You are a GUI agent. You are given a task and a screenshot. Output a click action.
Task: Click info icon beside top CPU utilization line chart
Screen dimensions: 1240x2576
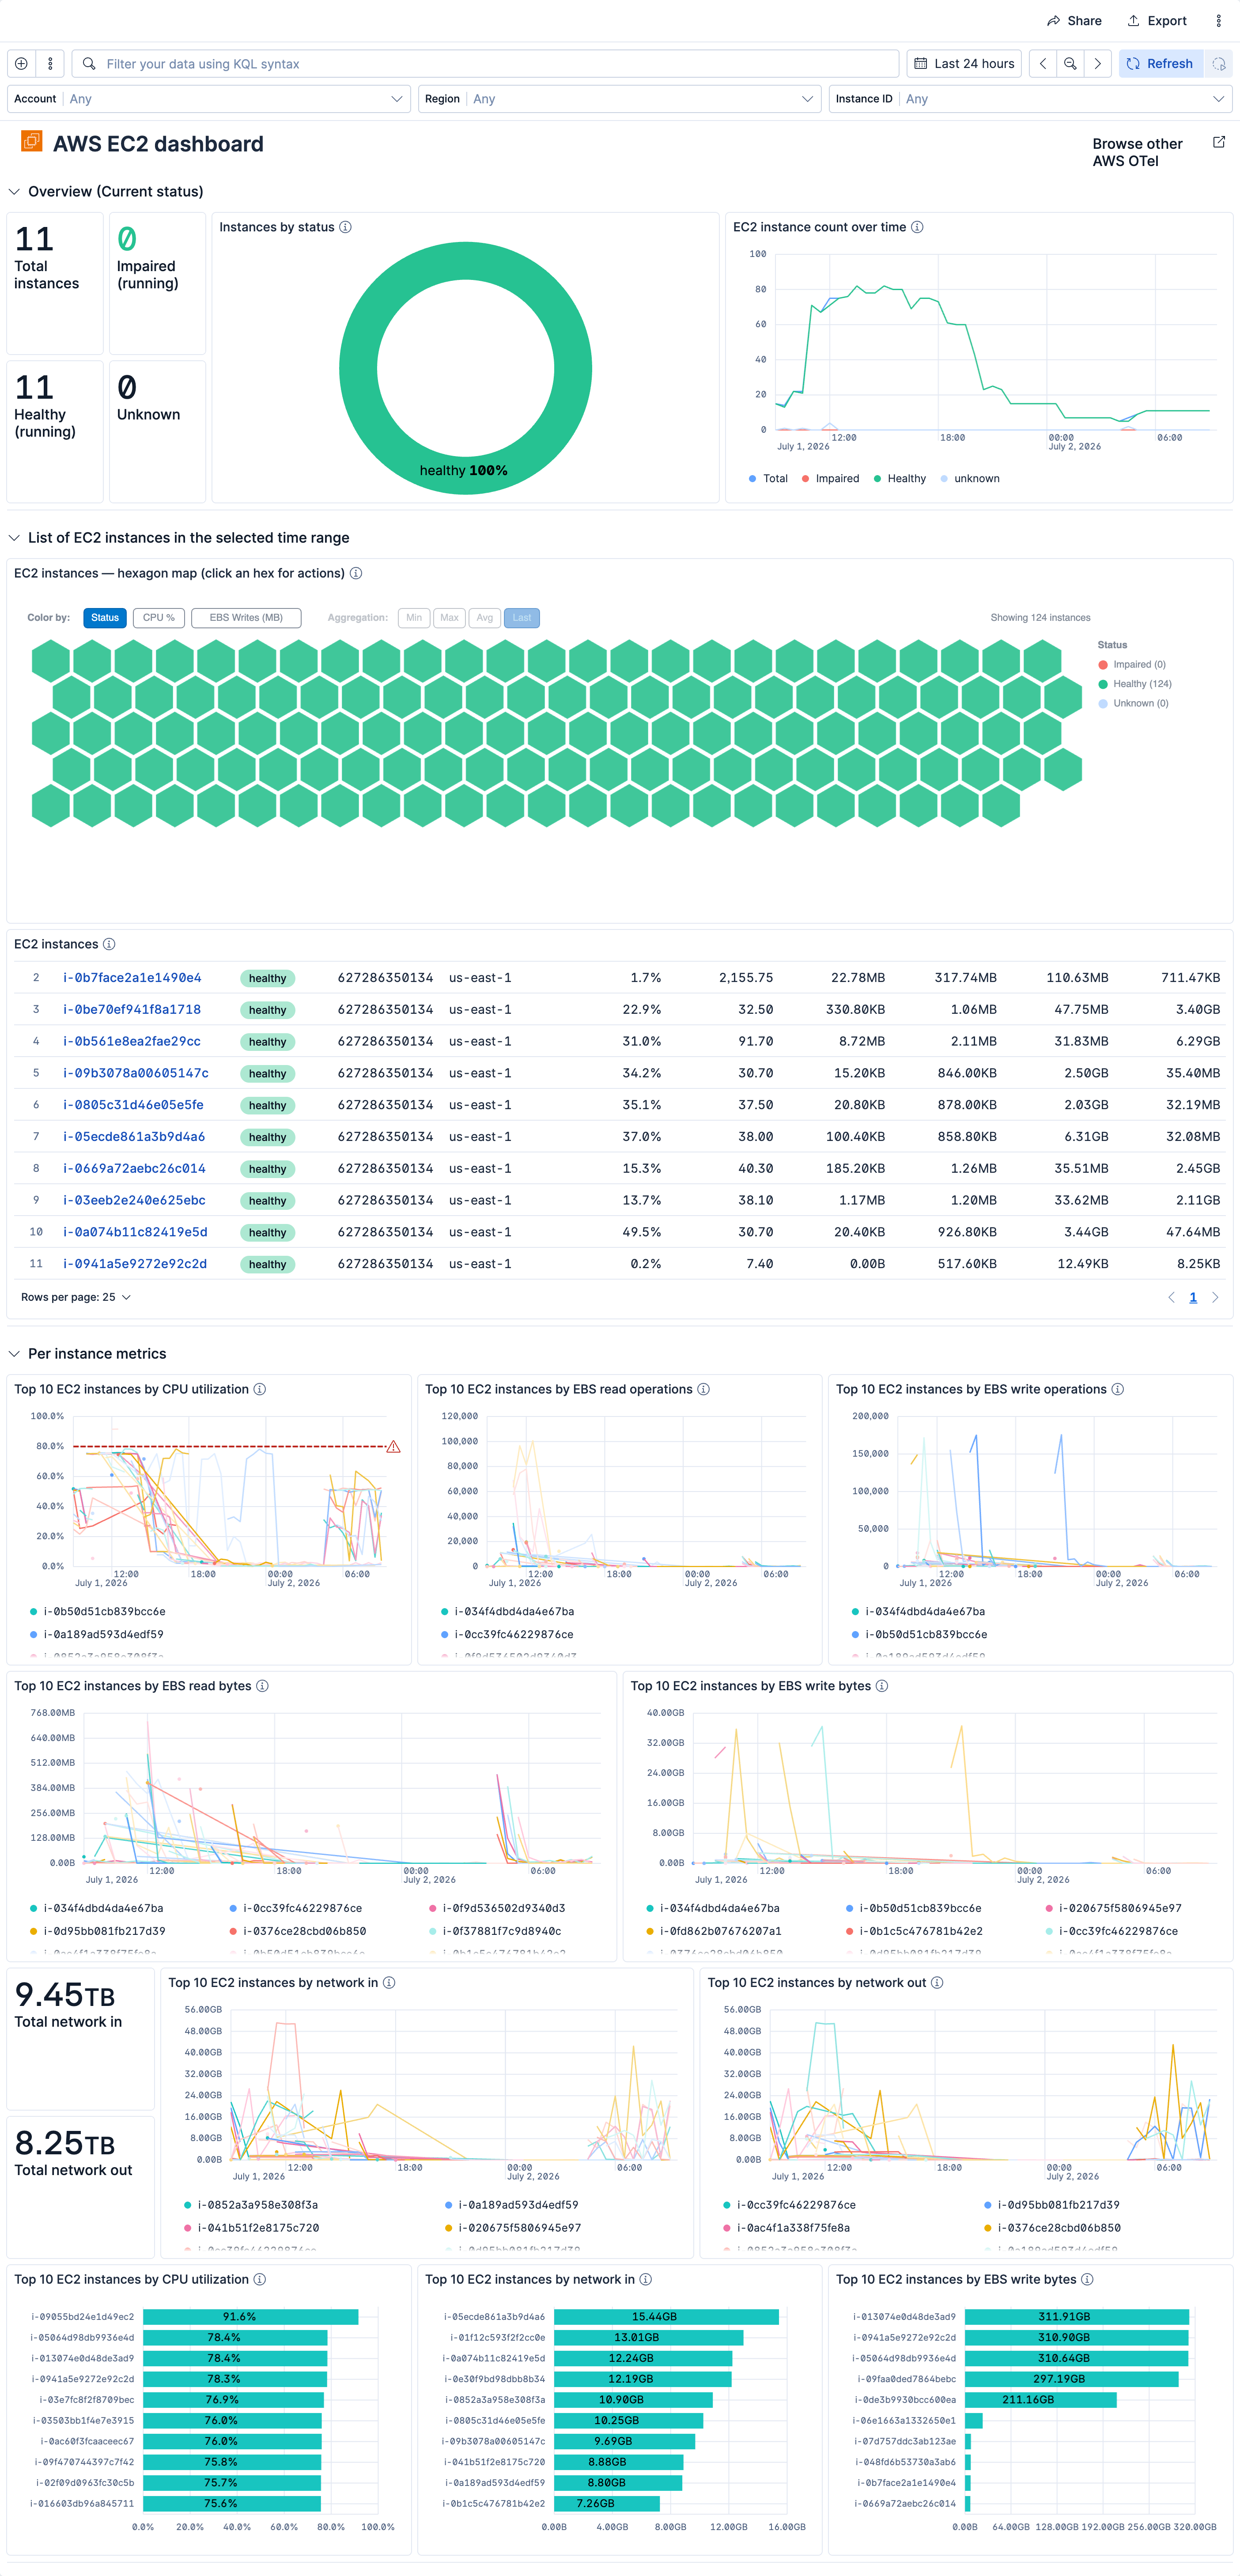[x=259, y=1389]
